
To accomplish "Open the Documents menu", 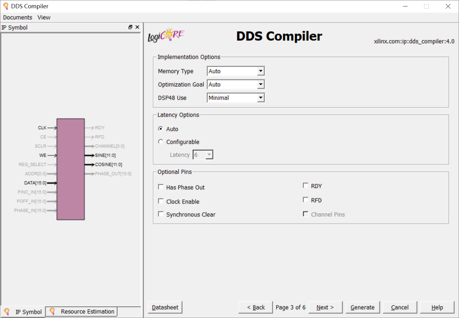I will [17, 17].
